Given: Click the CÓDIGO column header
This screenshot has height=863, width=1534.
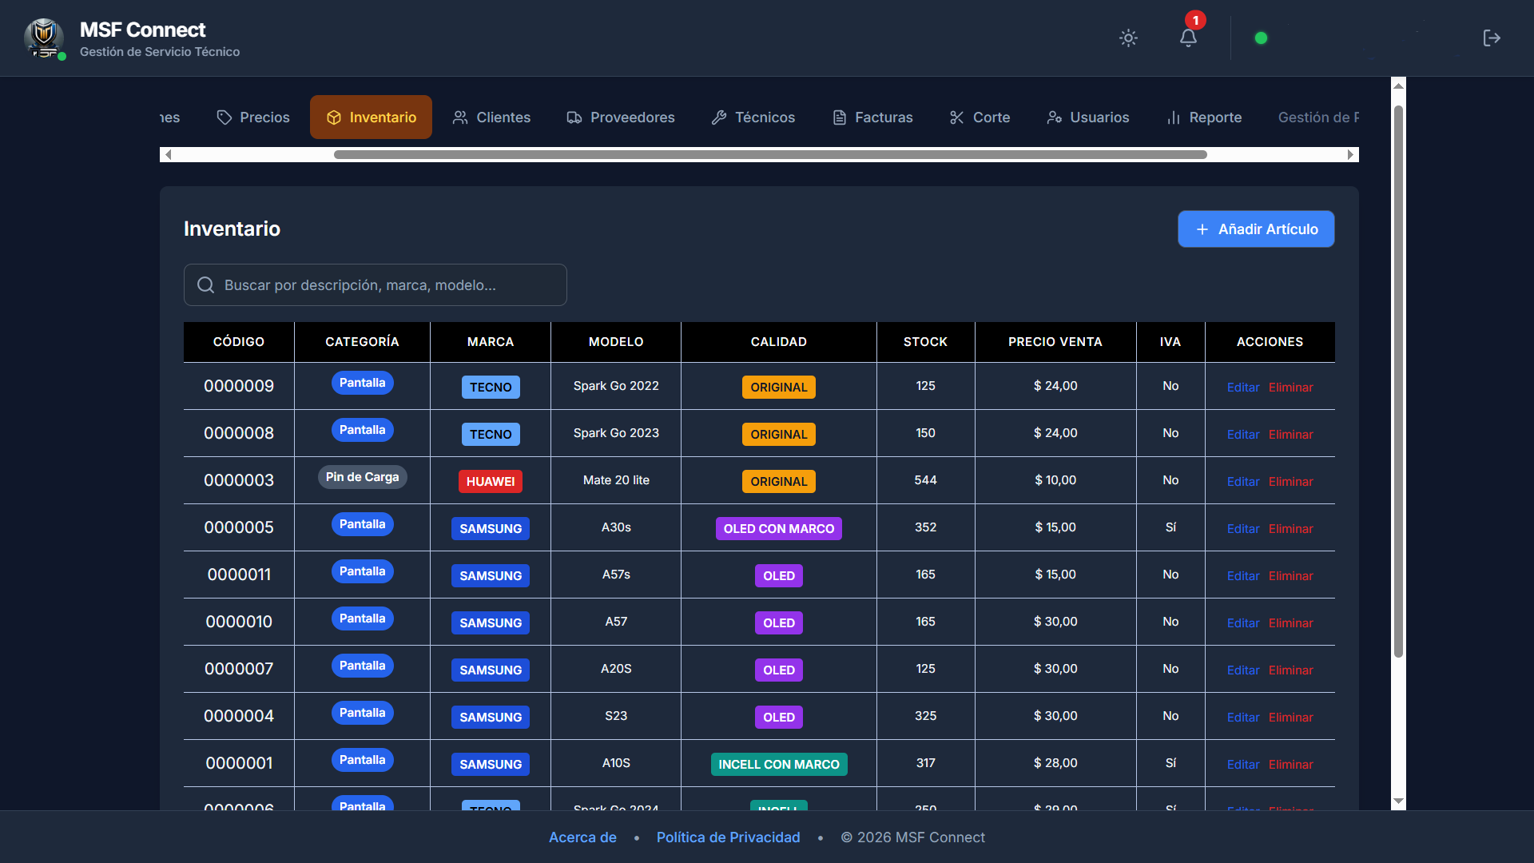Looking at the screenshot, I should click(239, 342).
